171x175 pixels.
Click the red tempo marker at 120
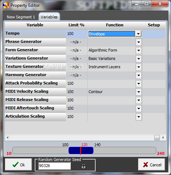tap(80, 150)
